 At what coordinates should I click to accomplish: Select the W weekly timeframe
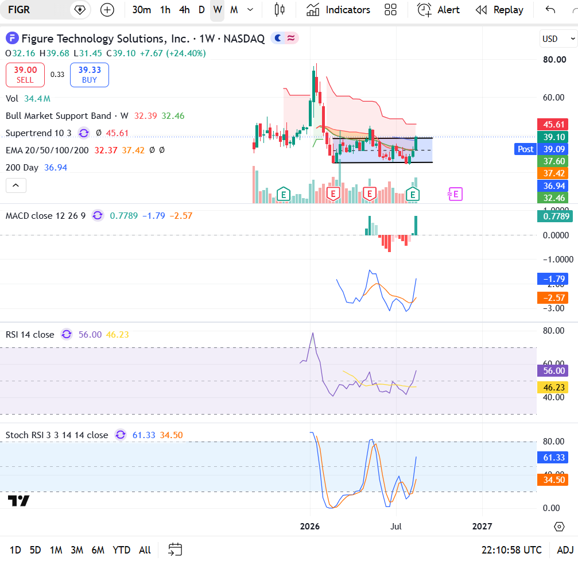(x=218, y=10)
